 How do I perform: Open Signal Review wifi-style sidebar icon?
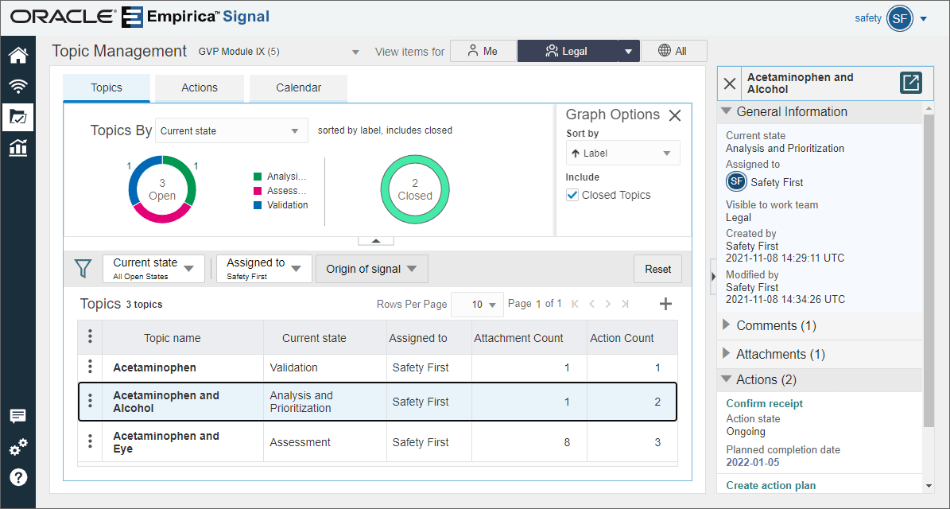point(18,86)
